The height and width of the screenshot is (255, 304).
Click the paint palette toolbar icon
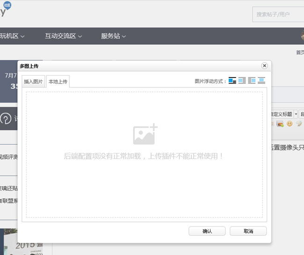pyautogui.click(x=298, y=124)
